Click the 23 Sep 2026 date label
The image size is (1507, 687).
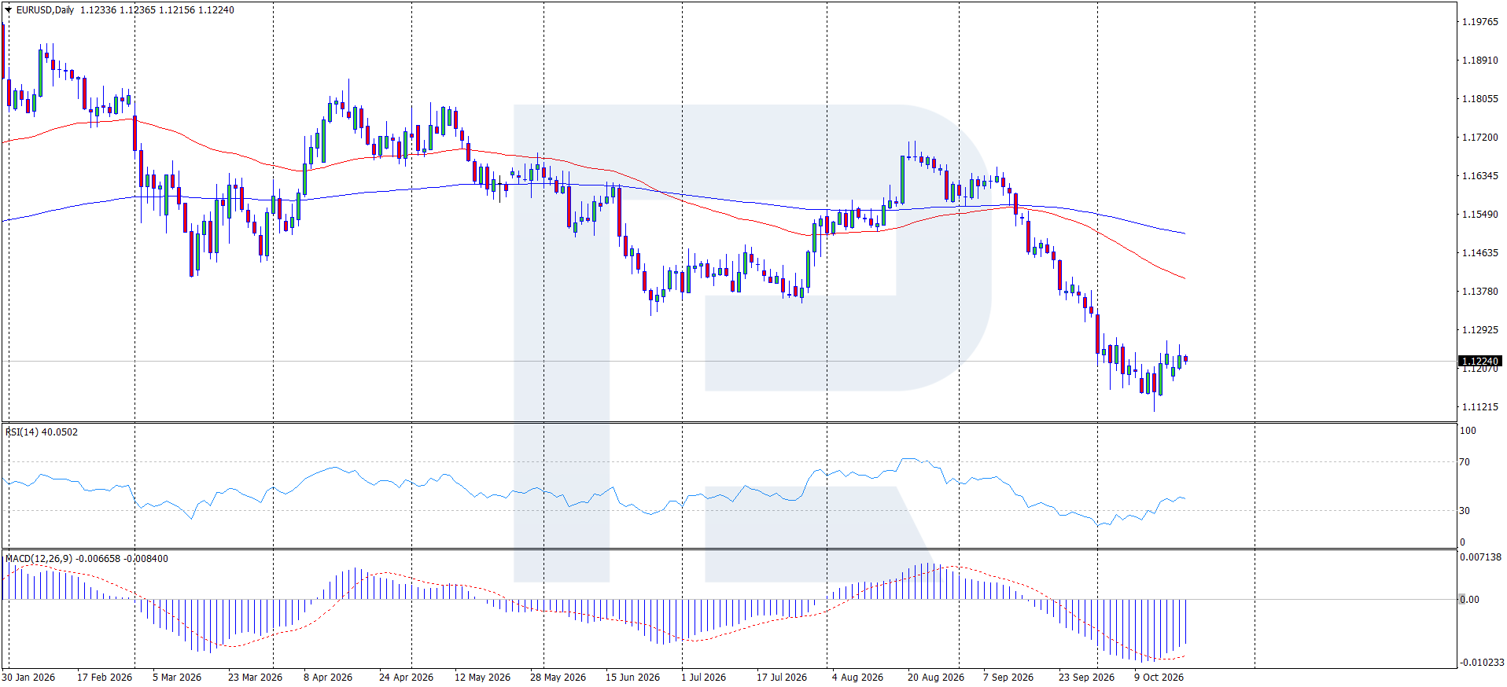pyautogui.click(x=1086, y=678)
